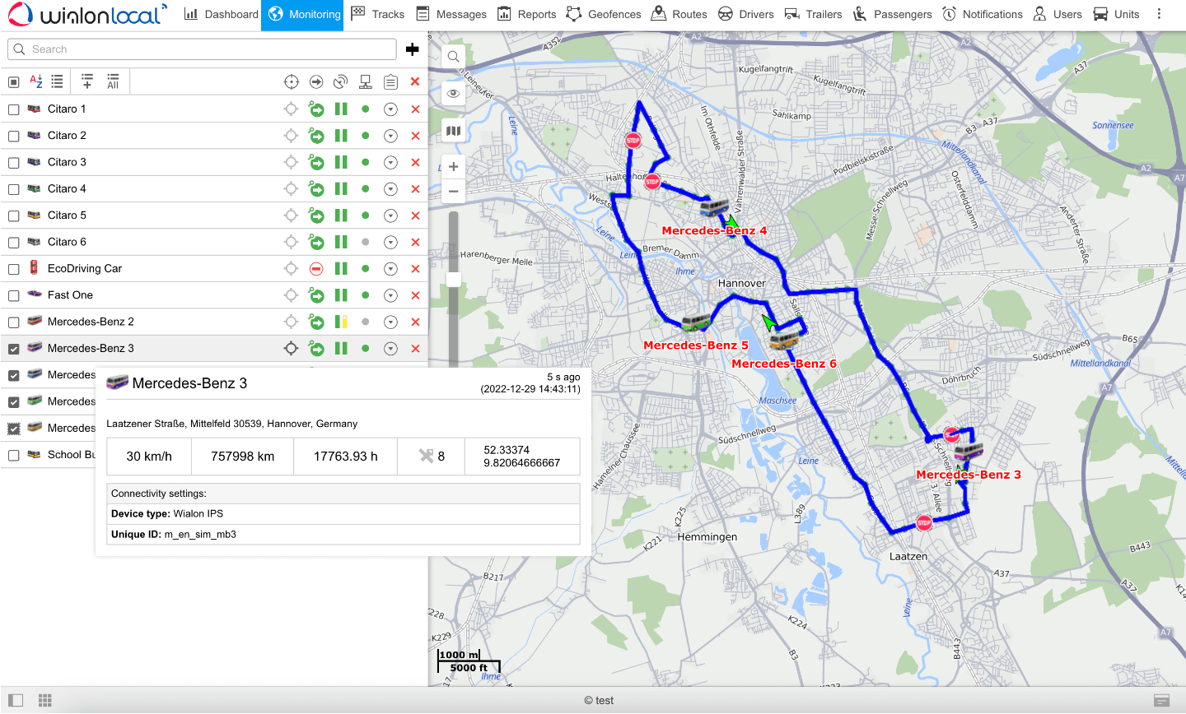The image size is (1186, 714).
Task: Open EcoDriving Car actions dropdown arrow
Action: click(390, 269)
